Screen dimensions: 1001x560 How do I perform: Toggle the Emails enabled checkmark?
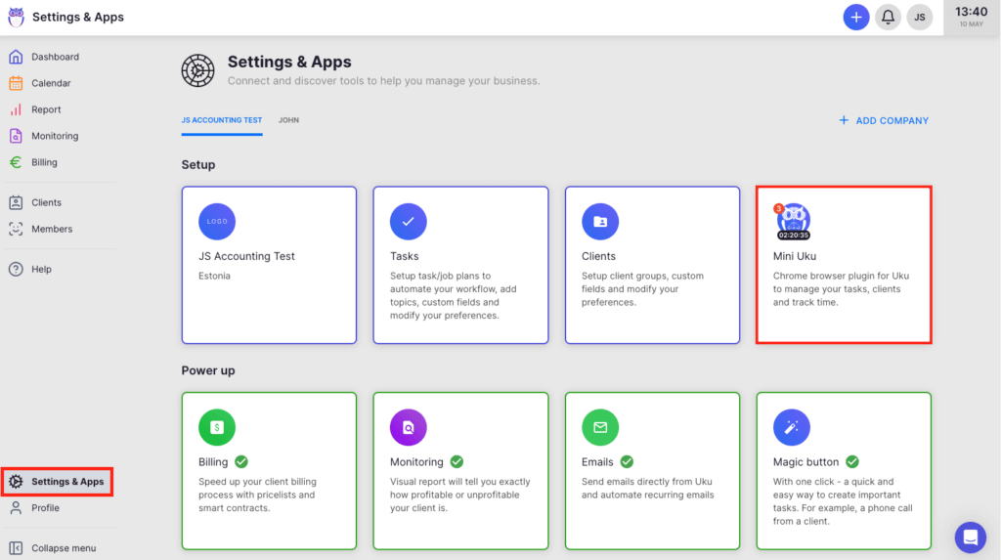point(627,461)
